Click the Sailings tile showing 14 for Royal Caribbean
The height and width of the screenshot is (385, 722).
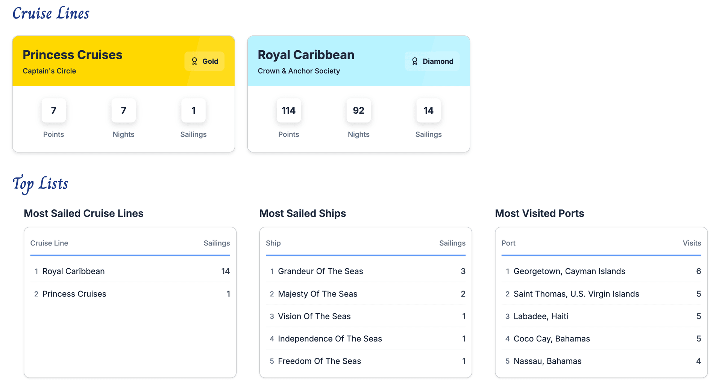(x=428, y=110)
